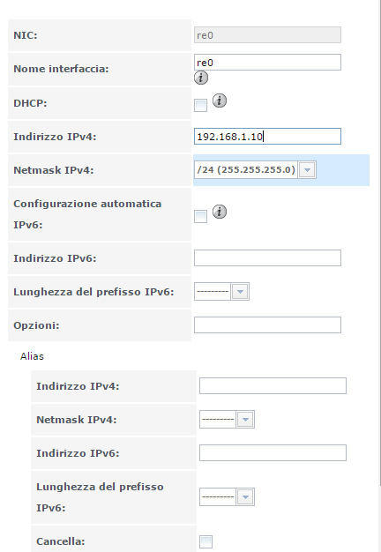The image size is (381, 552).
Task: Expand Lunghezza del prefisso IPv6 dropdown
Action: point(221,292)
